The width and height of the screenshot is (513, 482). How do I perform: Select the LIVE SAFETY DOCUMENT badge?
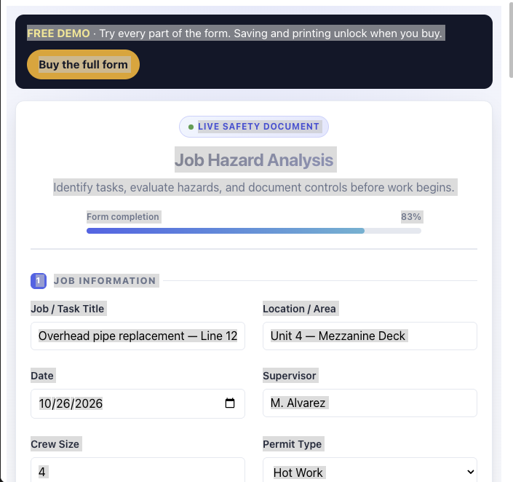[x=253, y=127]
